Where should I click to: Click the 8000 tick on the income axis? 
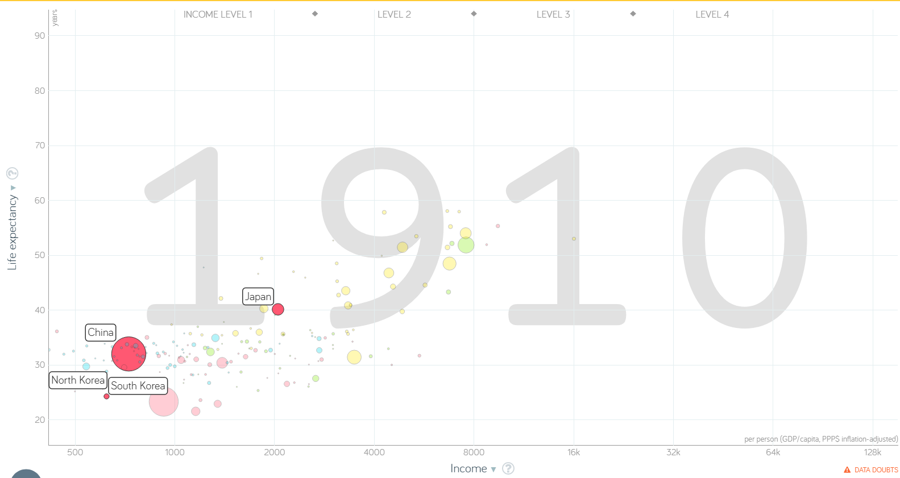point(474,452)
